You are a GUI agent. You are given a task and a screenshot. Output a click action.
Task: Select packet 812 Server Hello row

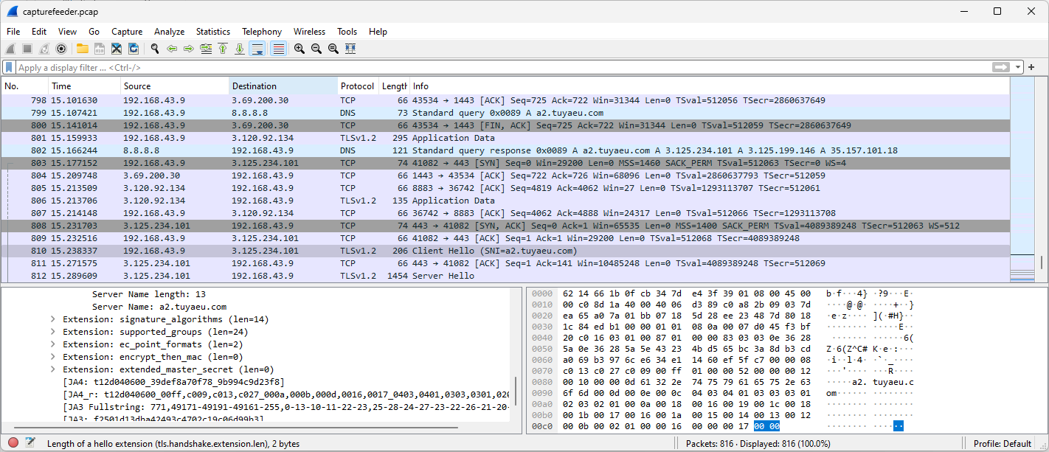pos(505,276)
